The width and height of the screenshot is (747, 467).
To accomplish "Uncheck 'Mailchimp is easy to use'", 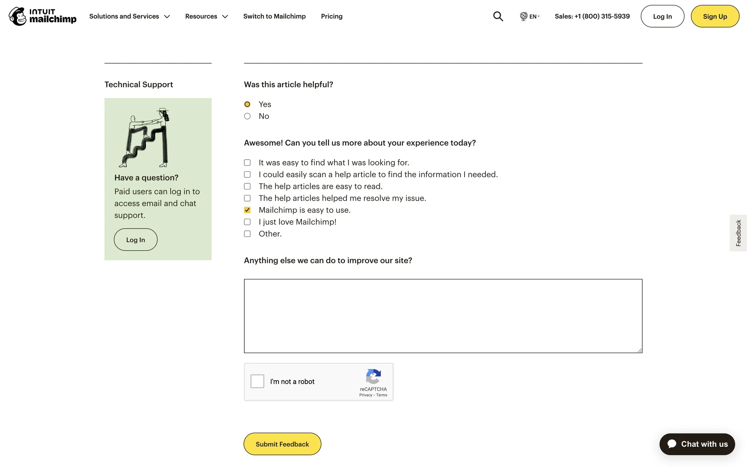I will [247, 210].
